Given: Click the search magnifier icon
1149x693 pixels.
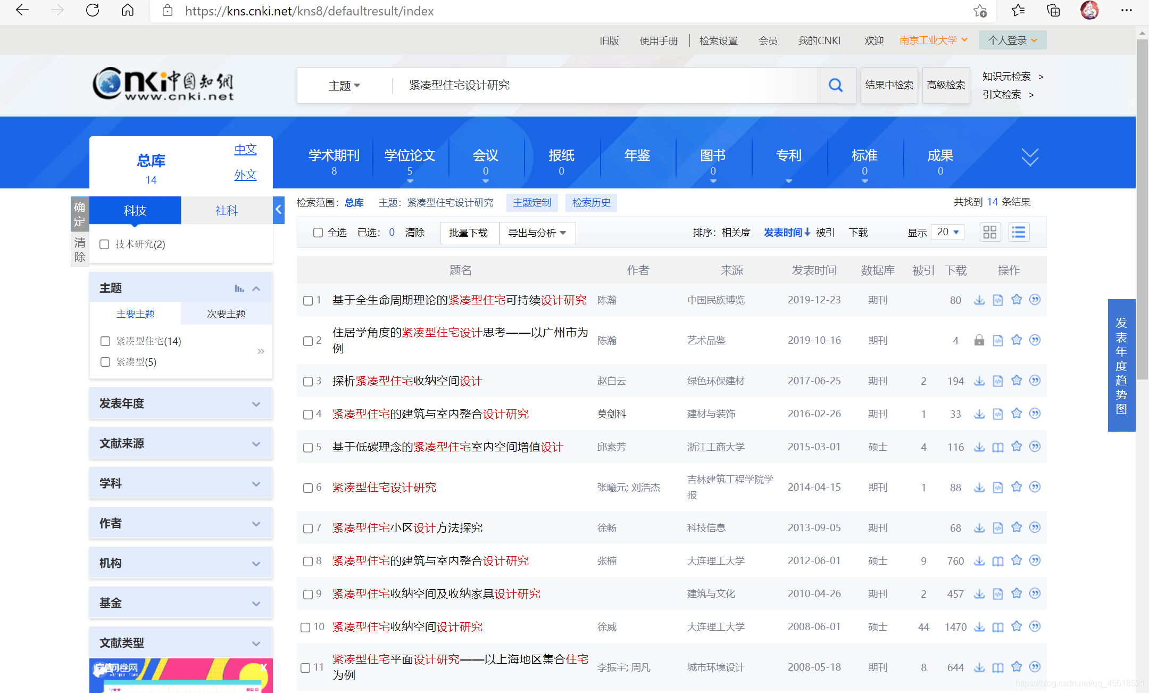Looking at the screenshot, I should pyautogui.click(x=836, y=85).
